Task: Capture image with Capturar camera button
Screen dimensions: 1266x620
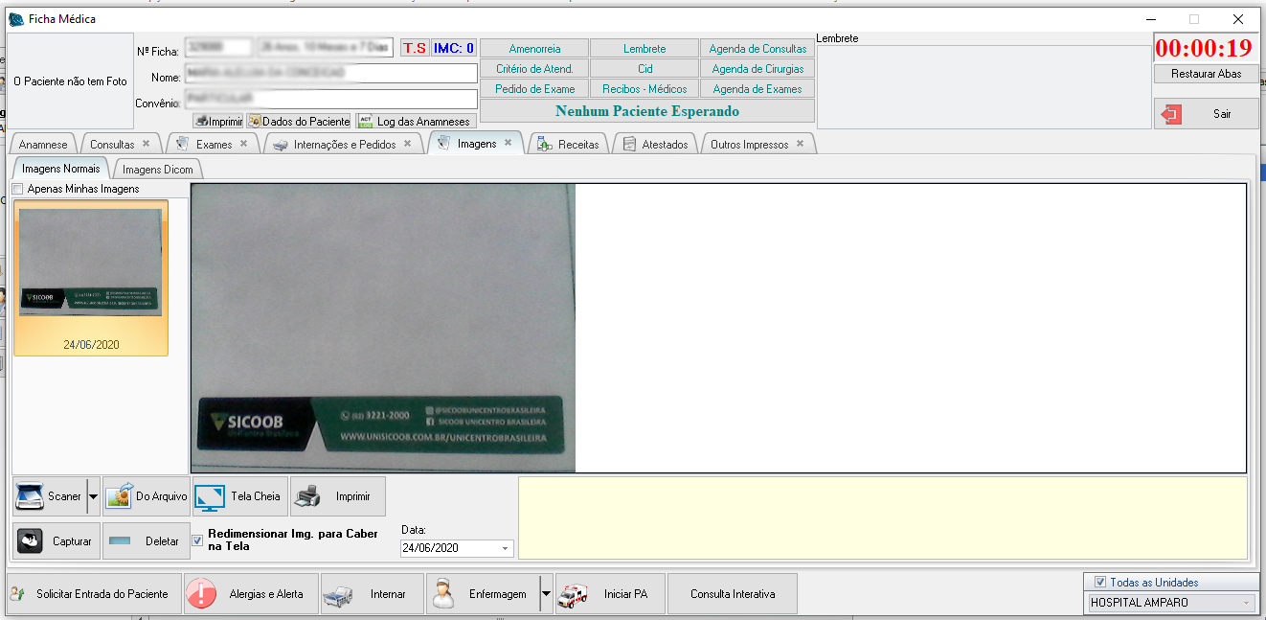Action: click(x=57, y=541)
